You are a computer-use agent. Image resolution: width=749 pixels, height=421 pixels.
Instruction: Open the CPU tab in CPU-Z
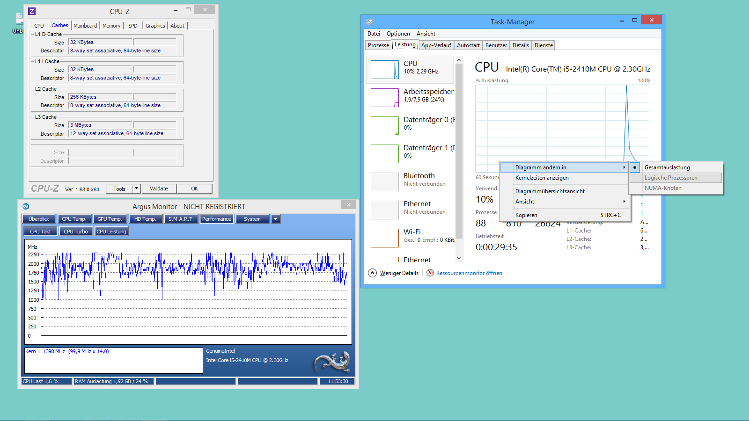coord(39,26)
